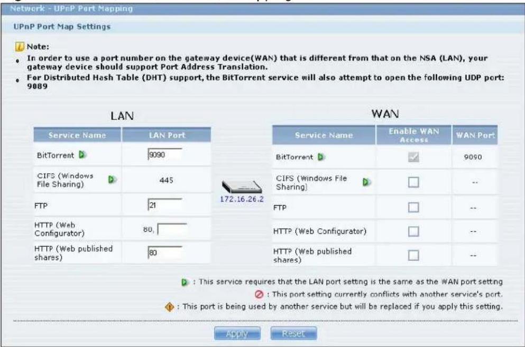This screenshot has height=347, width=525.
Task: Click the CIFS LAN port value 445
Action: pos(167,180)
